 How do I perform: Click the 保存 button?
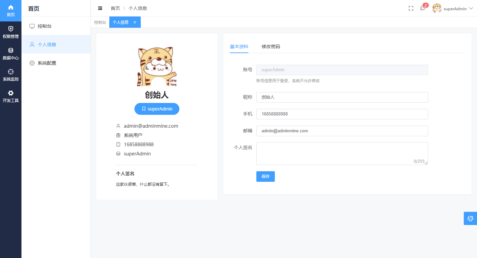(265, 177)
